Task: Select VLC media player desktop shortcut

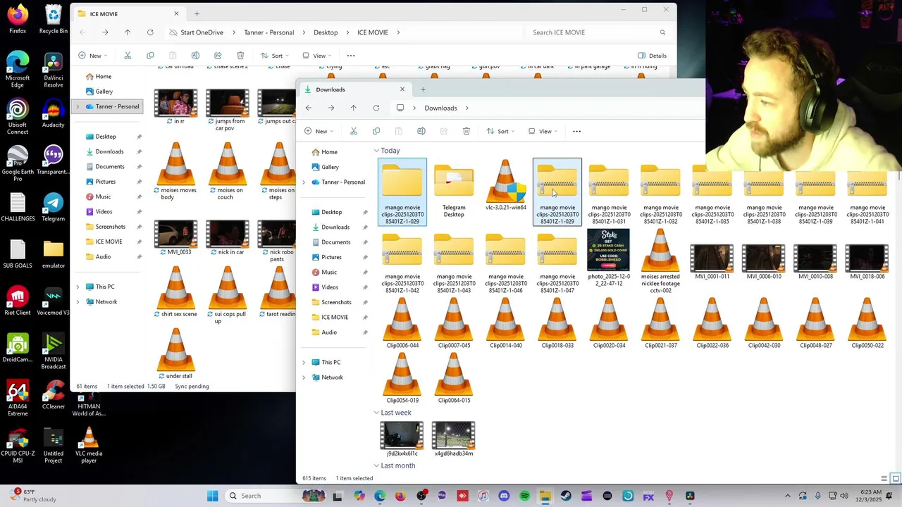Action: pyautogui.click(x=89, y=445)
